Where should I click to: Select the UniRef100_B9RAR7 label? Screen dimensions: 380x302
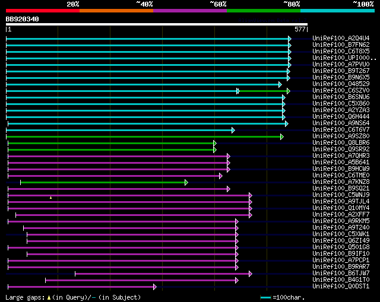pos(341,267)
